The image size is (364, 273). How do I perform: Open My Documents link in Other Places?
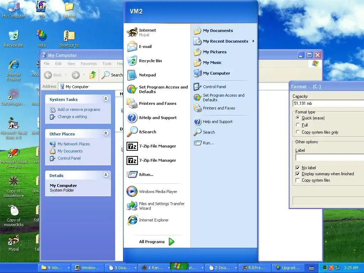pyautogui.click(x=70, y=151)
